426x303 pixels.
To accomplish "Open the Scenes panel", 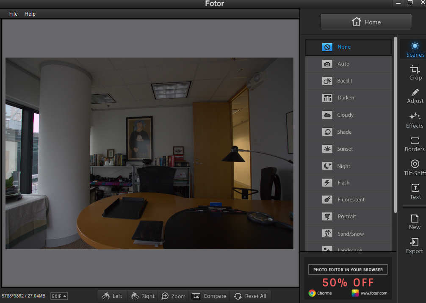I will pyautogui.click(x=415, y=50).
